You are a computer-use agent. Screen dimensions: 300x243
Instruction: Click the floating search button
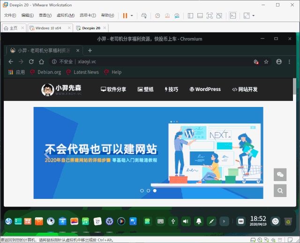280,191
